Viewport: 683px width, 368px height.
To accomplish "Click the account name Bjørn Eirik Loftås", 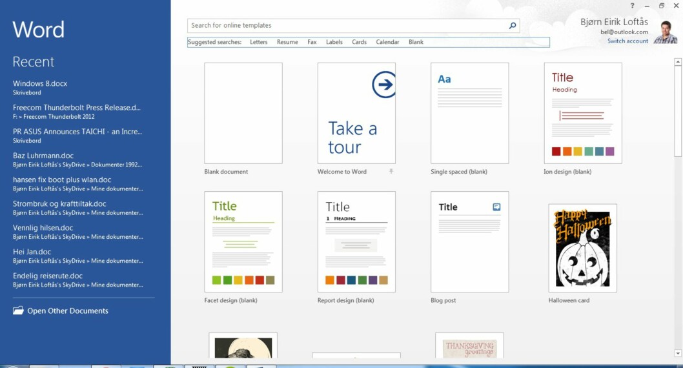I will (614, 22).
